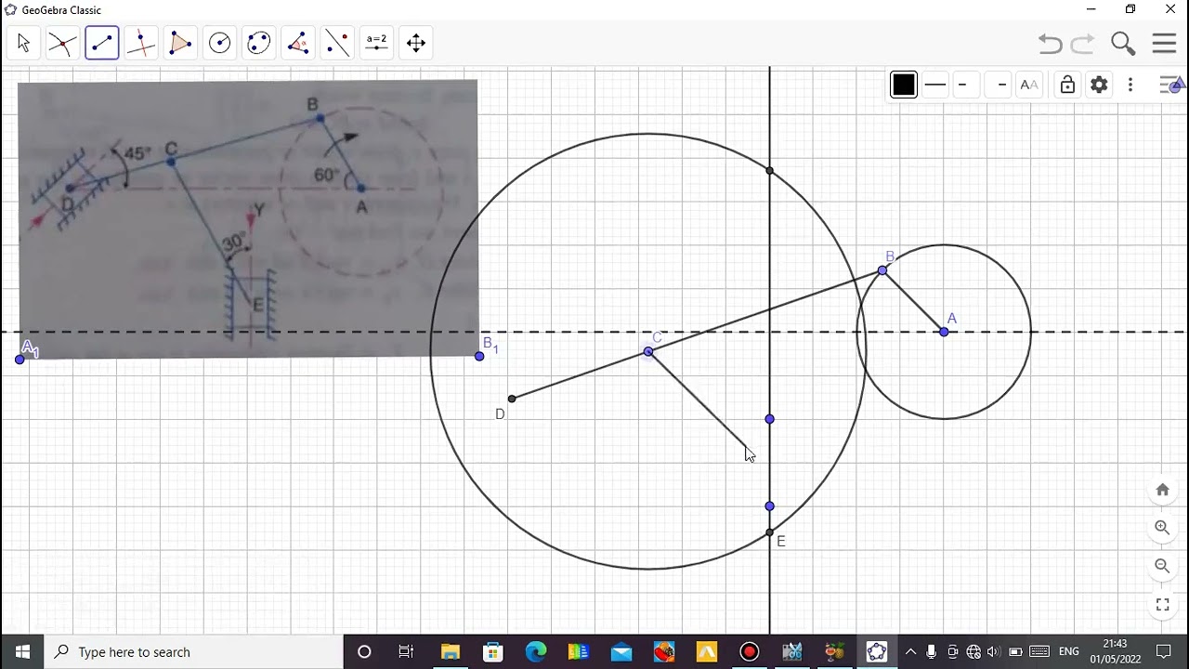Select image corner point B1
Viewport: 1189px width, 669px height.
(479, 356)
